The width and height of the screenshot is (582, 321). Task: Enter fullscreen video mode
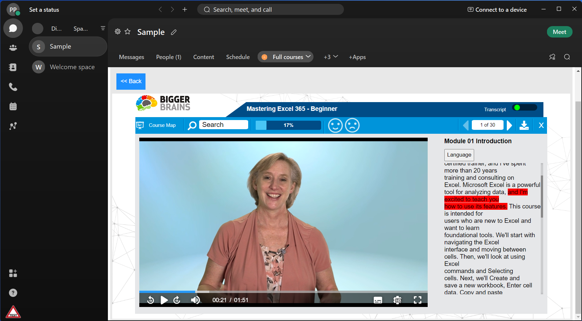coord(418,300)
